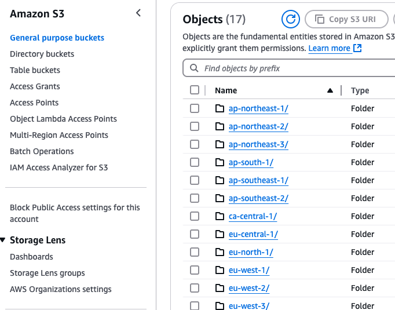Select the eu-central-1/ row checkbox
Screen dimensions: 395x310
pyautogui.click(x=195, y=234)
